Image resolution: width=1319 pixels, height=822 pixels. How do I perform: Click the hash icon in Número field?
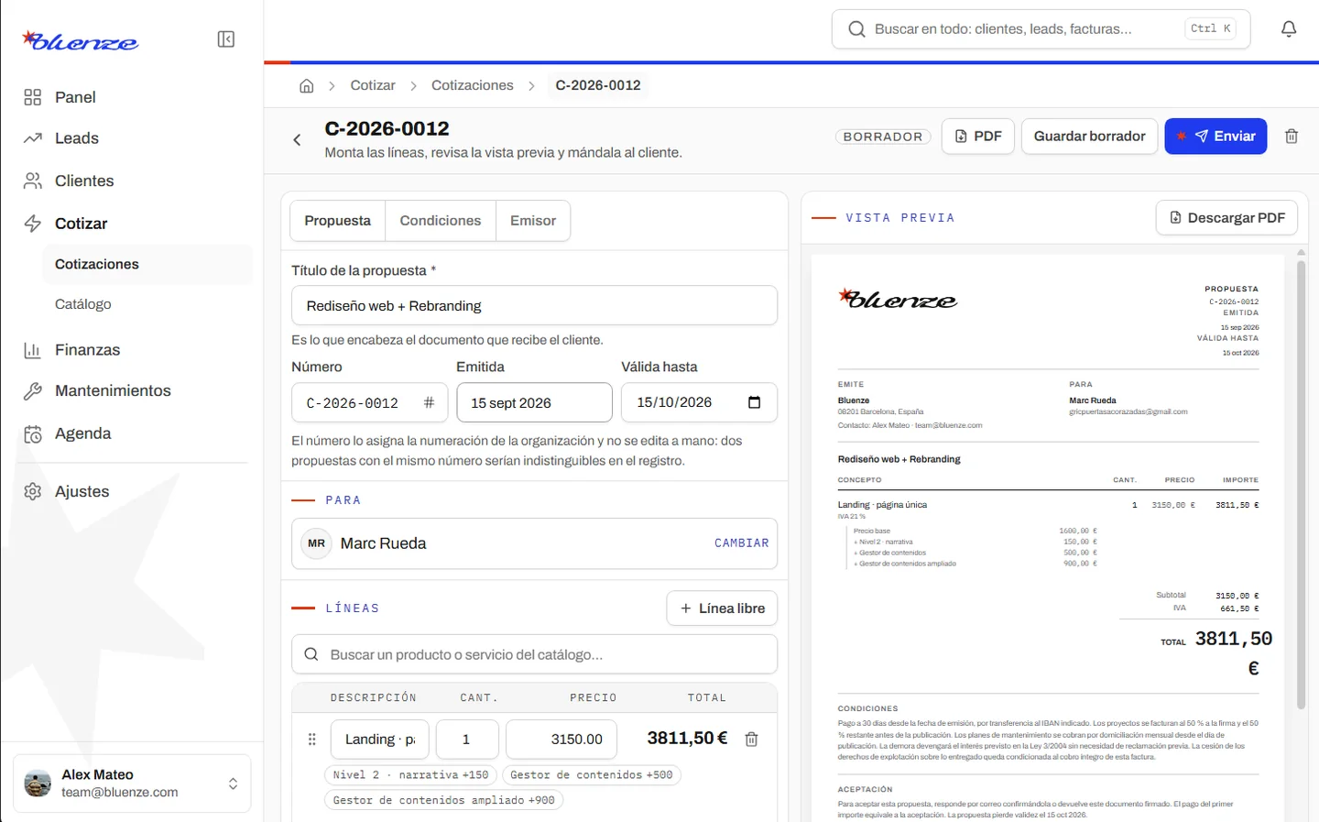tap(429, 402)
